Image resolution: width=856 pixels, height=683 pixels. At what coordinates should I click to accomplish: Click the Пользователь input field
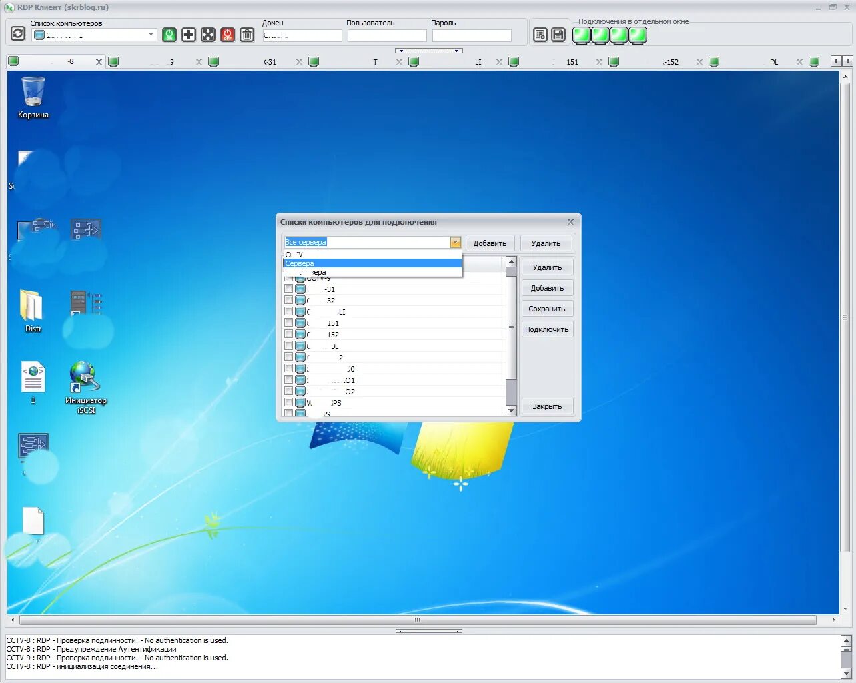(387, 35)
